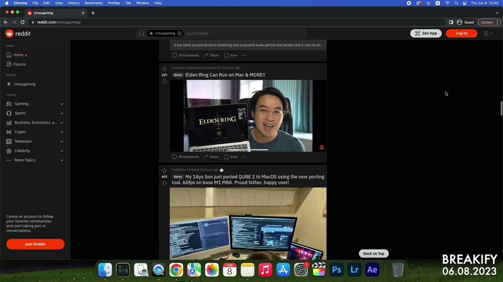The image size is (503, 282).
Task: Open Spotlight search in the menu bar
Action: click(x=456, y=3)
